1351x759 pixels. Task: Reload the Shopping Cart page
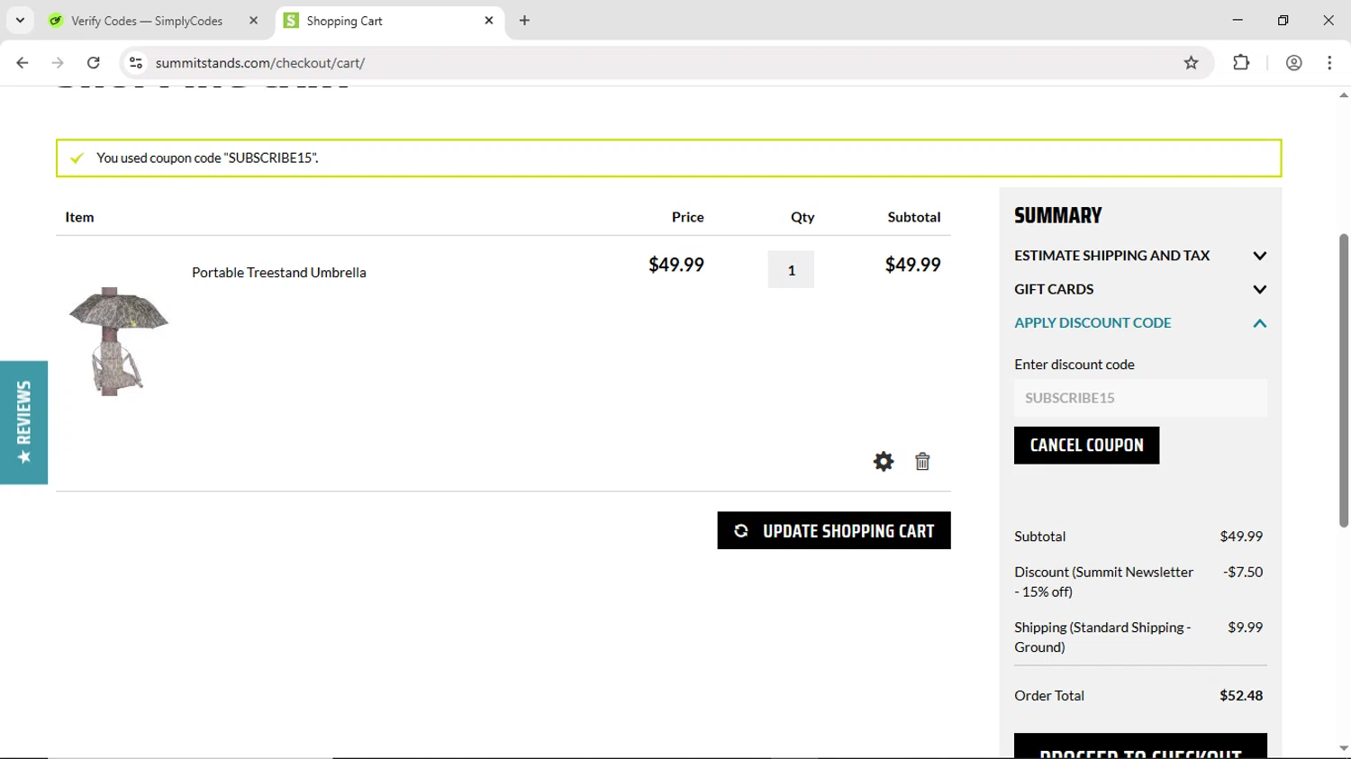tap(93, 63)
